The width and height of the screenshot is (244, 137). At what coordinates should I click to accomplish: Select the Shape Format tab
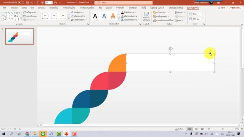(193, 8)
